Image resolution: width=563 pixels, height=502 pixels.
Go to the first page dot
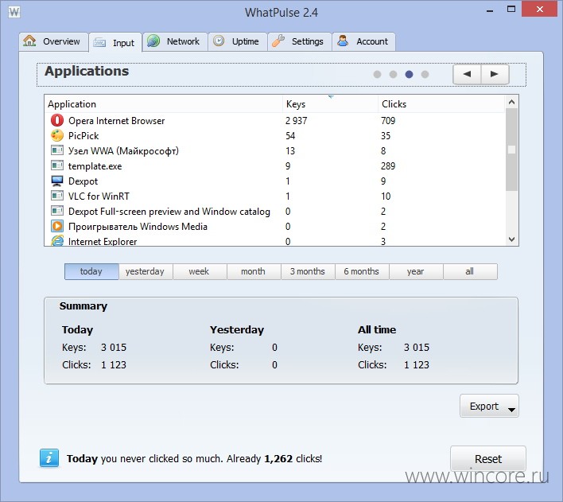click(x=377, y=74)
